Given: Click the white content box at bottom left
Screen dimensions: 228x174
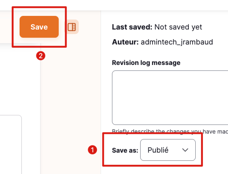Looking at the screenshot, I should (x=10, y=144).
